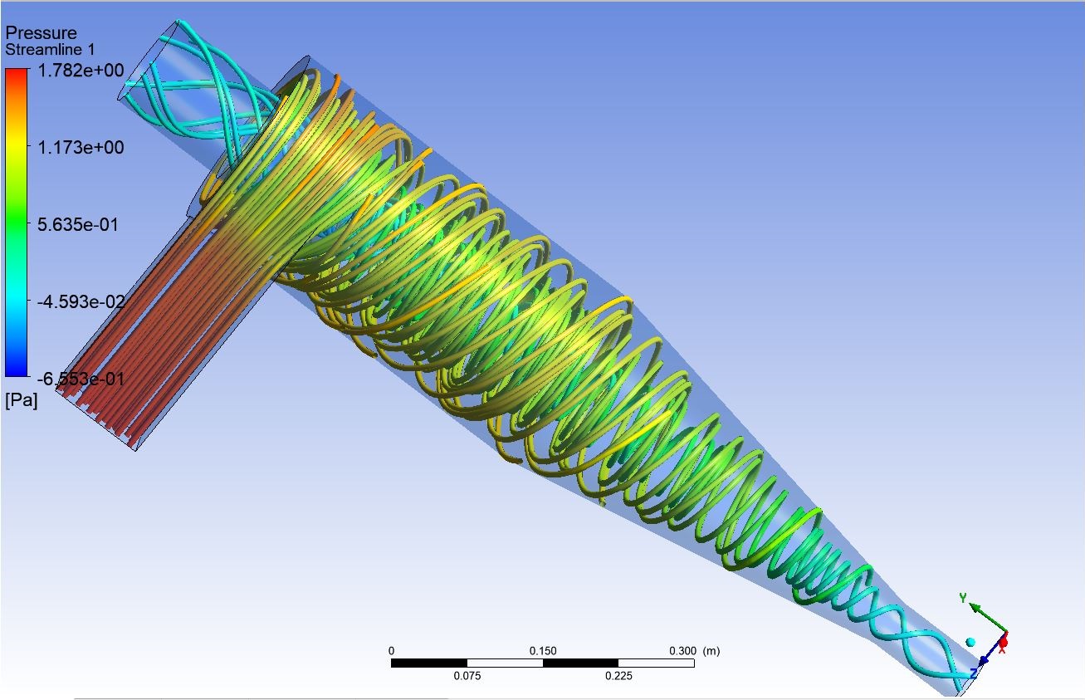Click the 0.075 label below the scale ruler

click(x=467, y=676)
